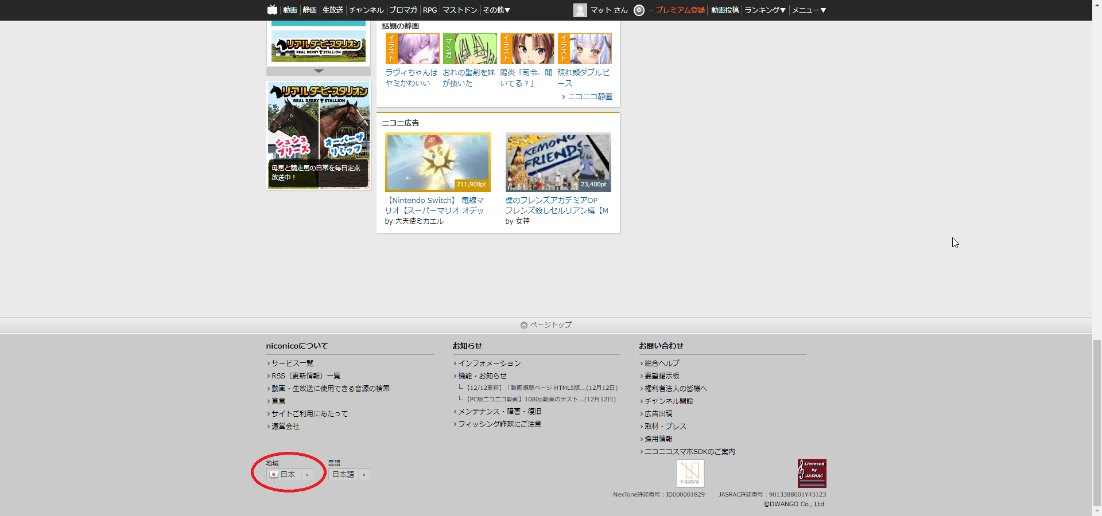
Task: Open the 言語 language dropdown arrow
Action: tap(364, 475)
